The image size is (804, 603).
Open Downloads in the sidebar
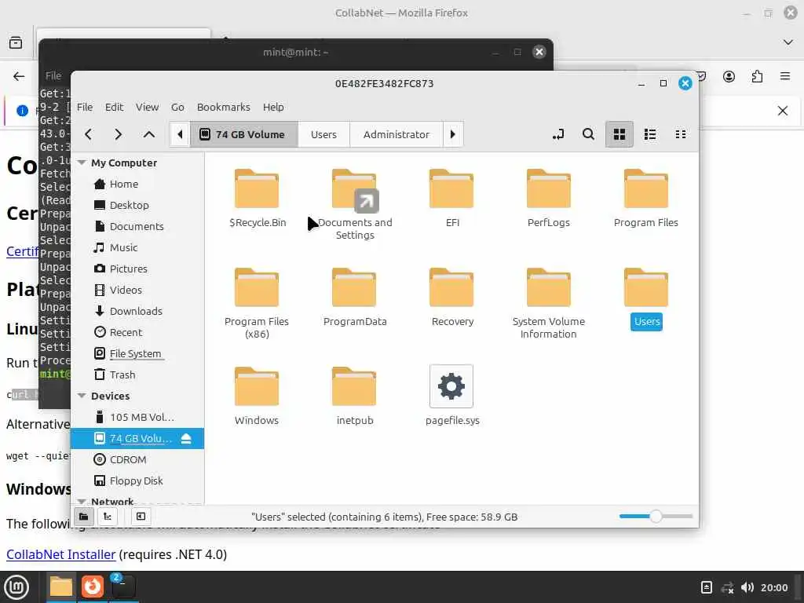137,311
